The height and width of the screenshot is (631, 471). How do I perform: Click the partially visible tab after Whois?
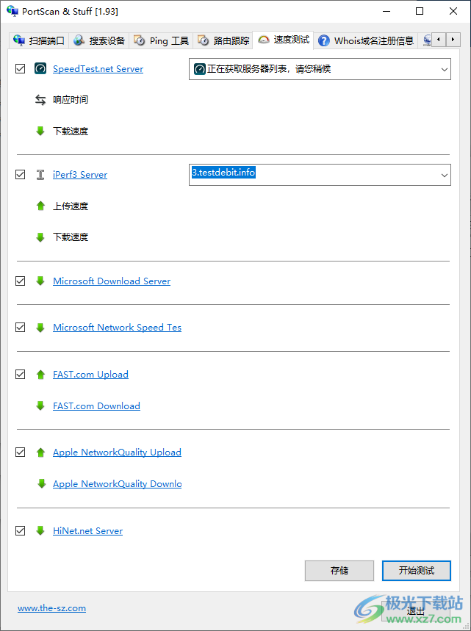point(425,40)
